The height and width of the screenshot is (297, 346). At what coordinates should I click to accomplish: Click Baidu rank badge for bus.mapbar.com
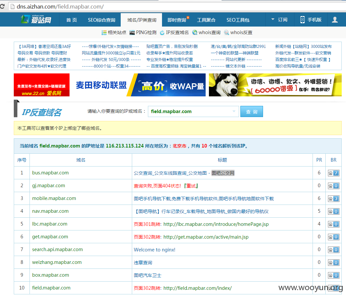click(334, 173)
